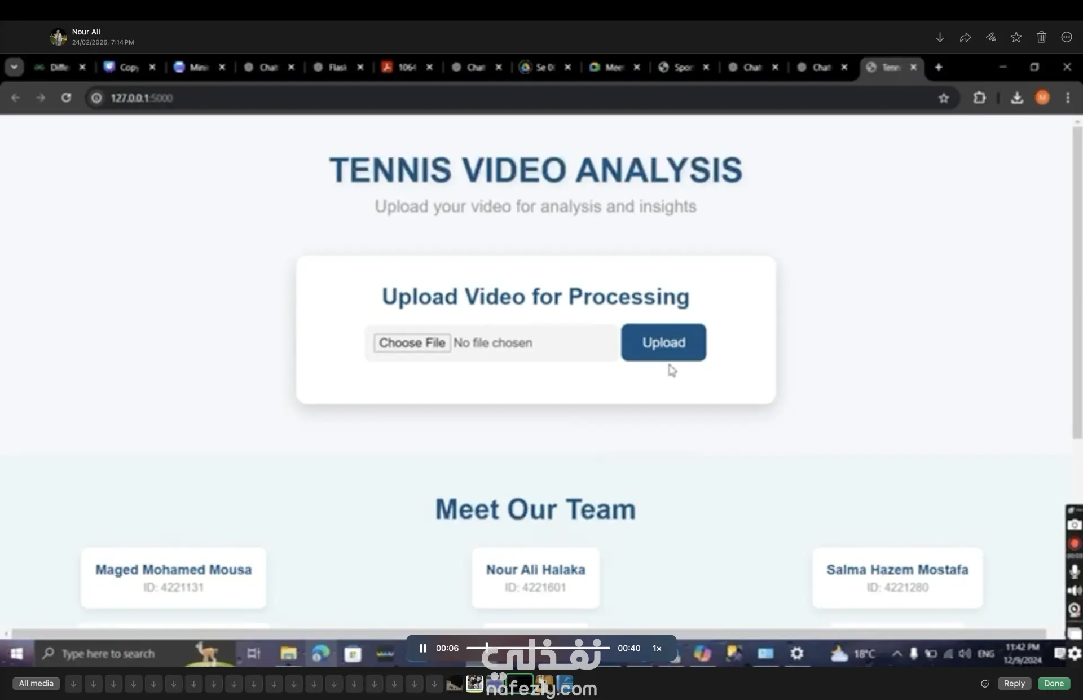Screen dimensions: 1083x700
Task: Click the red record button in recorder
Action: 1075,544
